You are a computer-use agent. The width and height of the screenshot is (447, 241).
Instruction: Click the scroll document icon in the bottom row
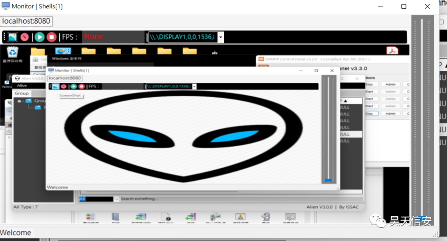click(x=266, y=217)
